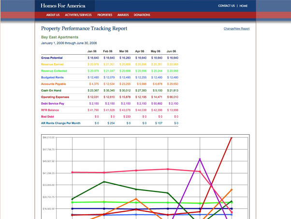The width and height of the screenshot is (291, 219).
Task: Select the Bad Debt row label
Action: point(47,117)
